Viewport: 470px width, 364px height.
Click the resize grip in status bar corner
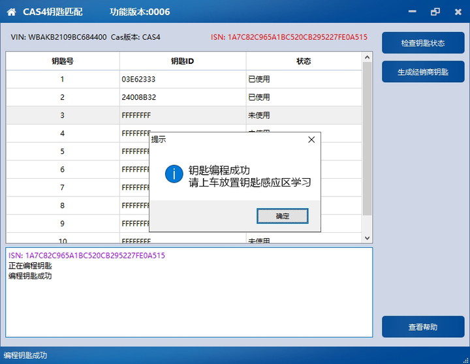[x=466, y=360]
